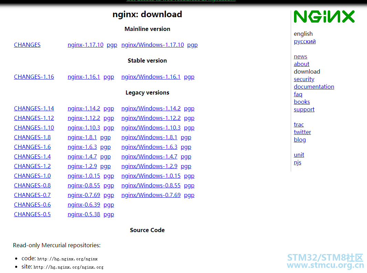Viewport: 367px width, 273px height.
Task: Download nginx-1.10.3 source
Action: (x=84, y=128)
